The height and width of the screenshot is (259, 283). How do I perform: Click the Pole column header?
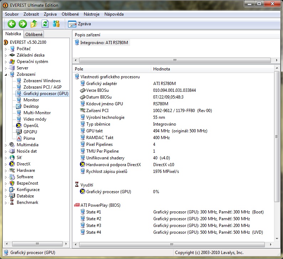(x=79, y=69)
